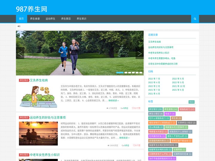
Task: Open article title 中老年女性养生小知识
Action: click(45, 155)
